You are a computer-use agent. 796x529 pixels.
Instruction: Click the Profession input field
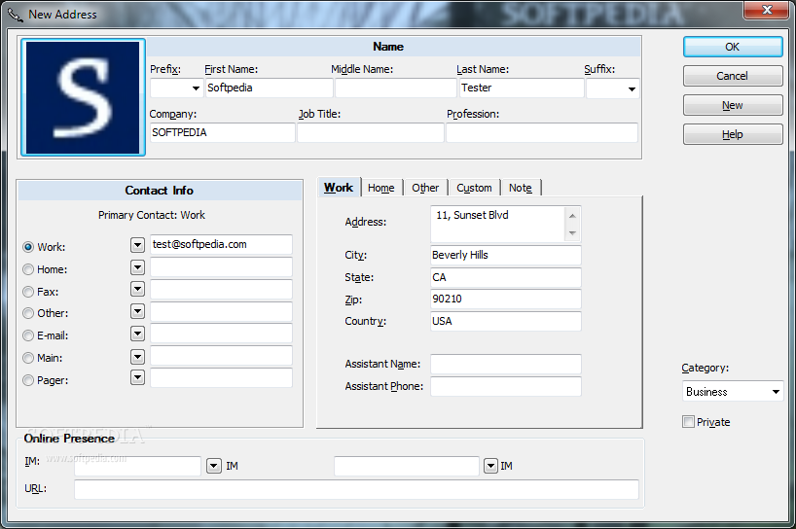pyautogui.click(x=542, y=132)
